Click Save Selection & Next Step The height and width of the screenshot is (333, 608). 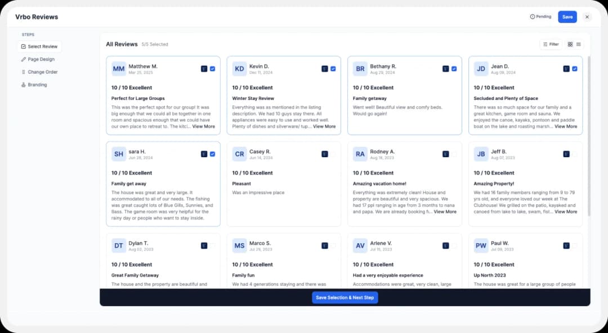coord(345,298)
